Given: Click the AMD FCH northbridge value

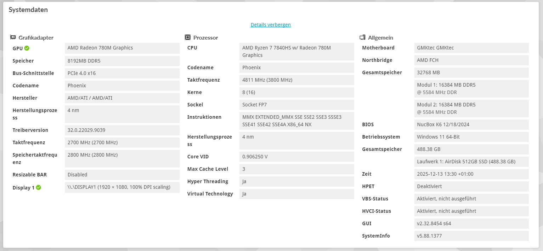Looking at the screenshot, I should click(471, 60).
